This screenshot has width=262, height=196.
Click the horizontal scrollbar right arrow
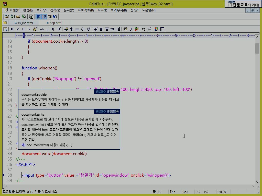253,186
